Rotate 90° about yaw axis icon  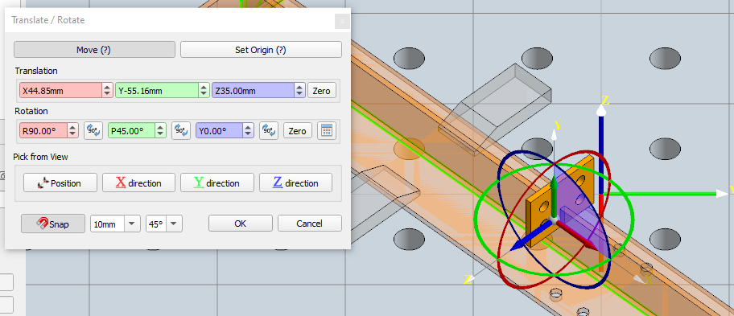pos(269,131)
